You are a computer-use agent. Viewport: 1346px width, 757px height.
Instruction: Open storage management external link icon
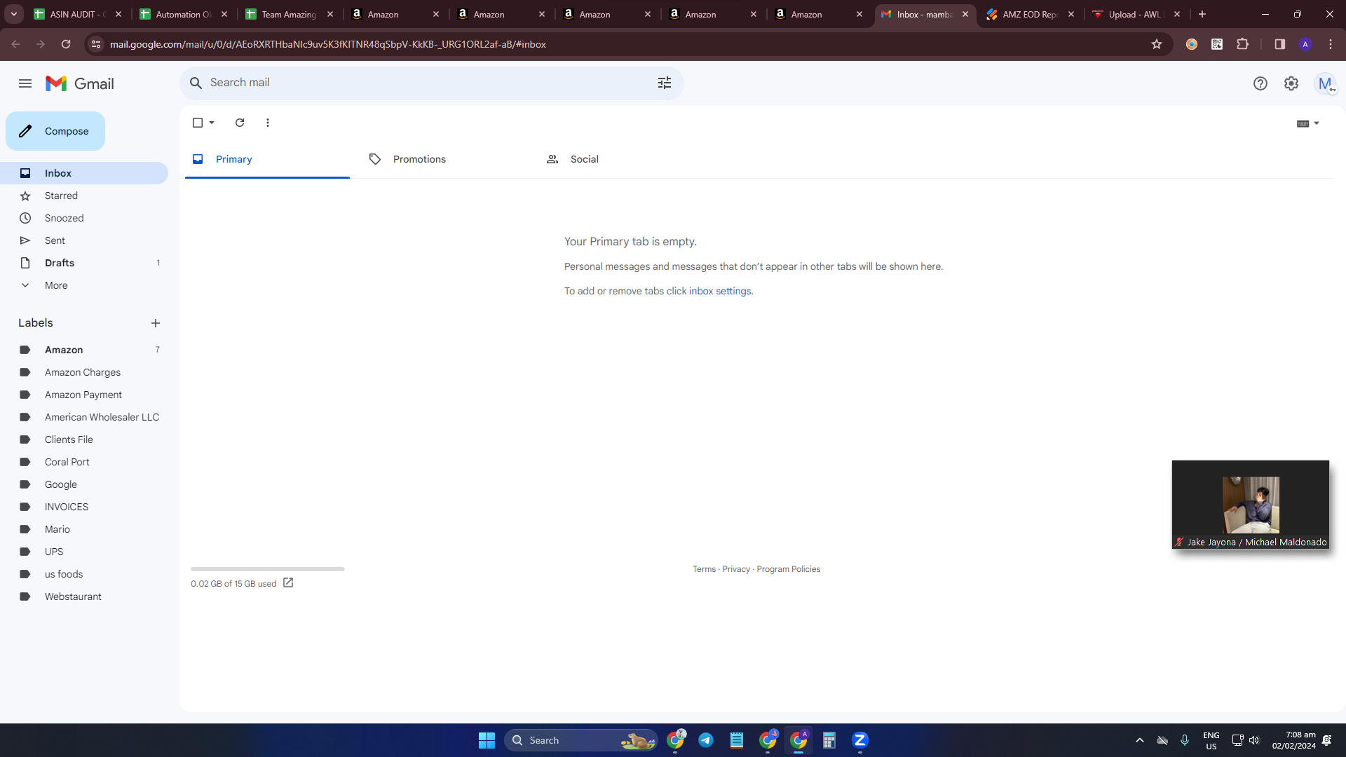pos(288,583)
